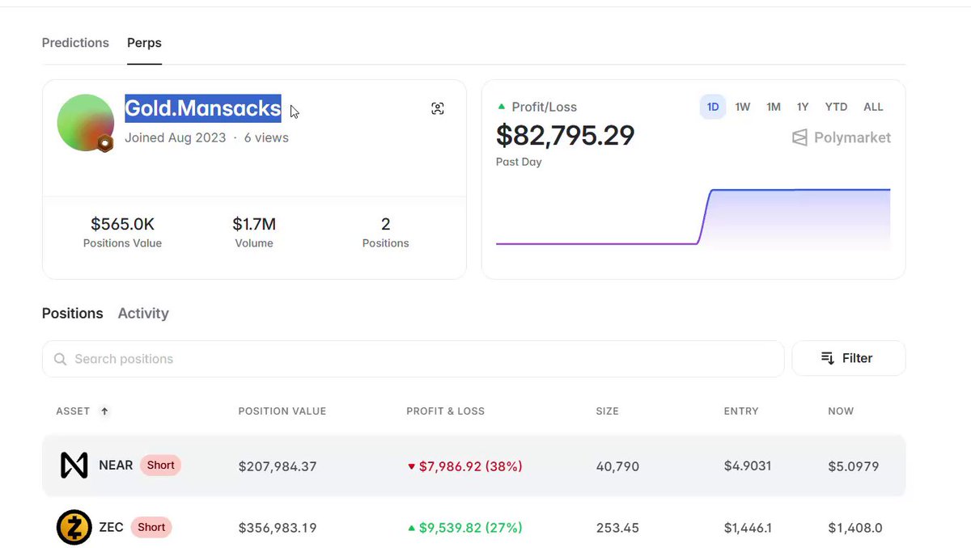This screenshot has height=548, width=971.
Task: Click the NEAR size value 40,790
Action: [617, 466]
